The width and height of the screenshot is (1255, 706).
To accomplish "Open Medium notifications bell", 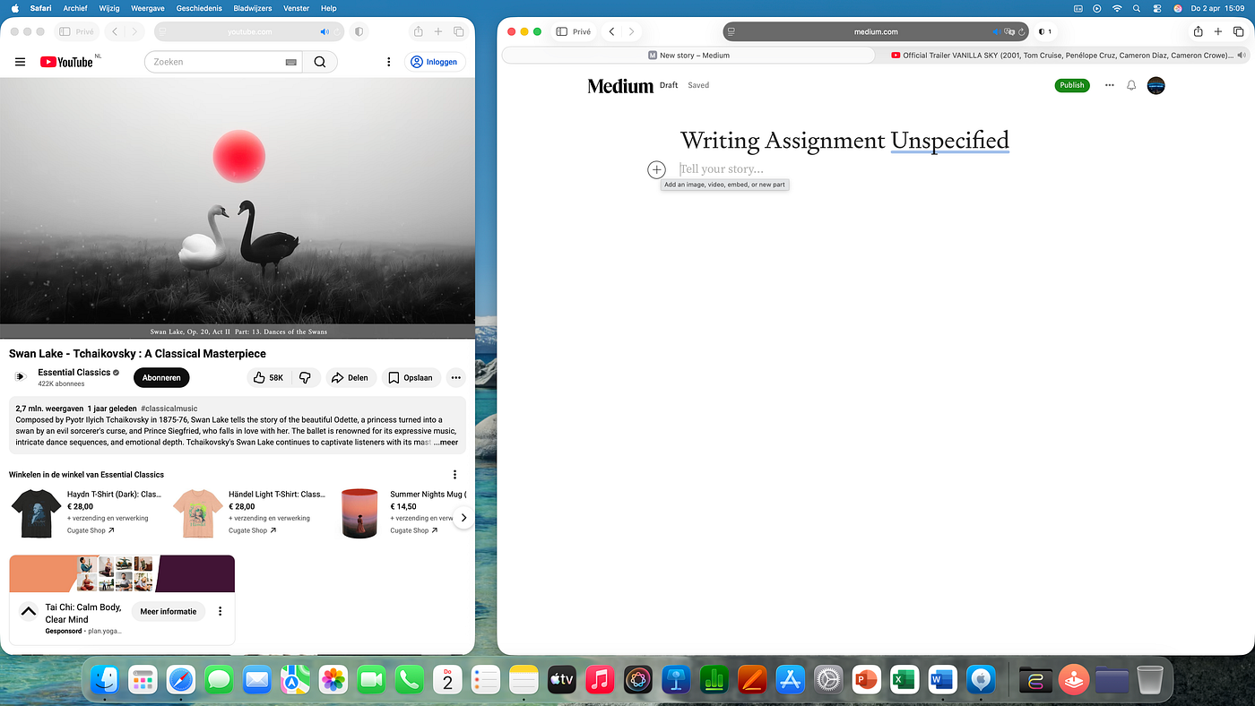I will point(1131,85).
